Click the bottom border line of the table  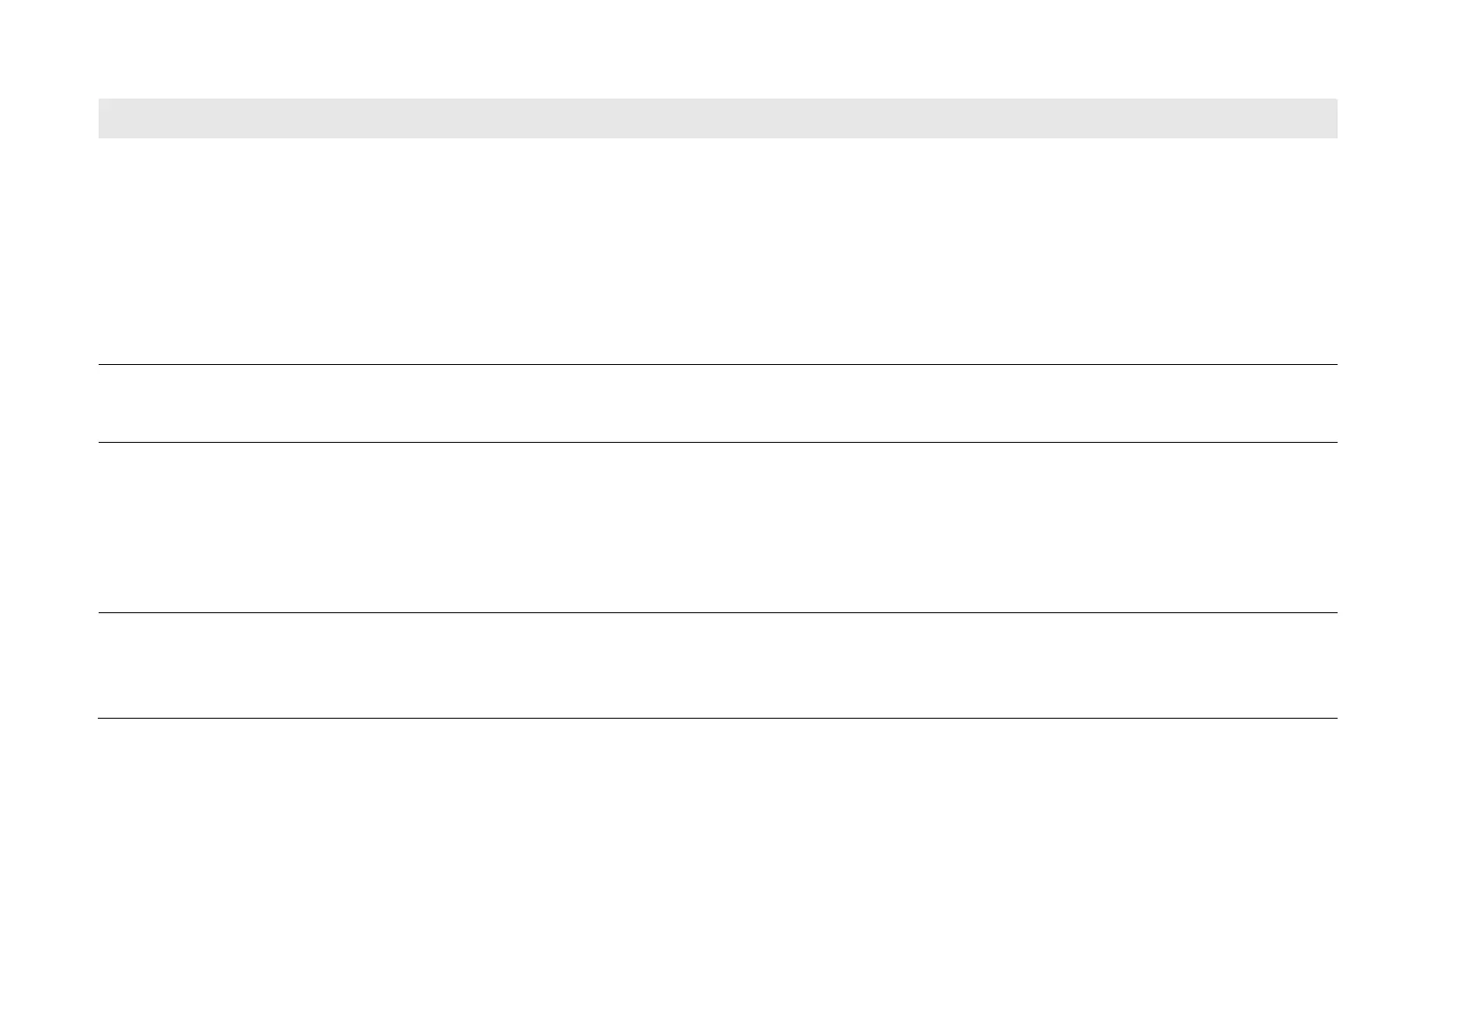pos(717,719)
